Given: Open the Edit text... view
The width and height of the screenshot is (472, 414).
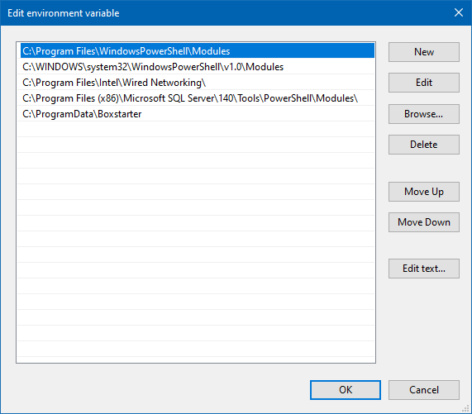Looking at the screenshot, I should pos(424,269).
